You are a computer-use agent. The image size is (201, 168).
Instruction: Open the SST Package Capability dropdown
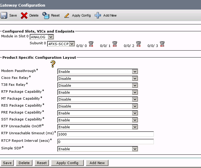(98, 120)
